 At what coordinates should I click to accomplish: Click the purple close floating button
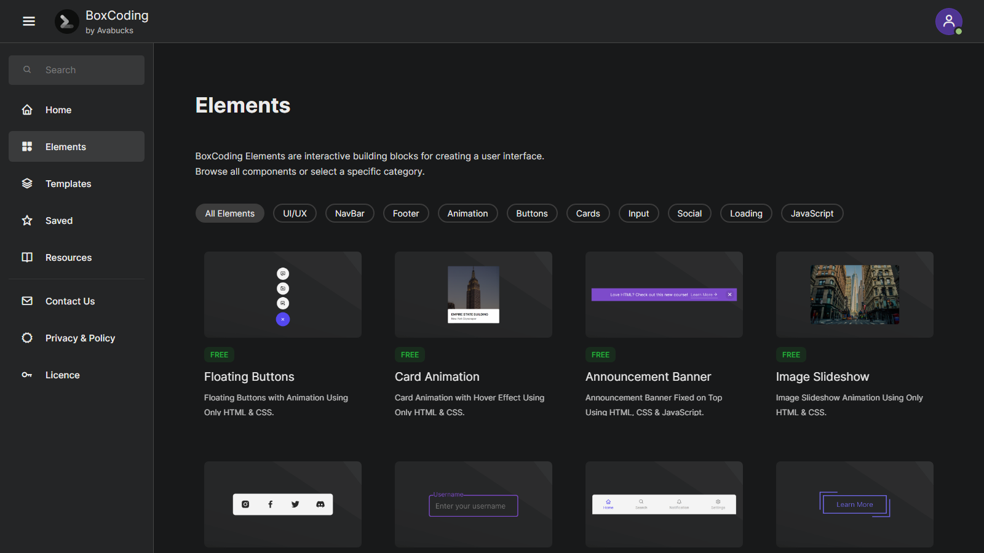pyautogui.click(x=283, y=319)
